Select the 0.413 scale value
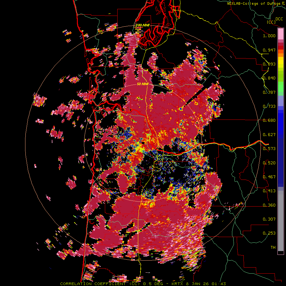 [269, 191]
